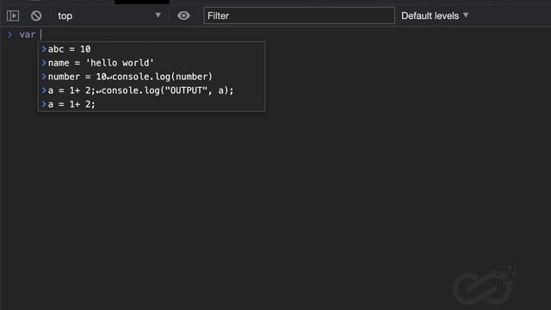551x310 pixels.
Task: Choose the suggestion with console.log("OUTPUT", a)
Action: click(152, 90)
